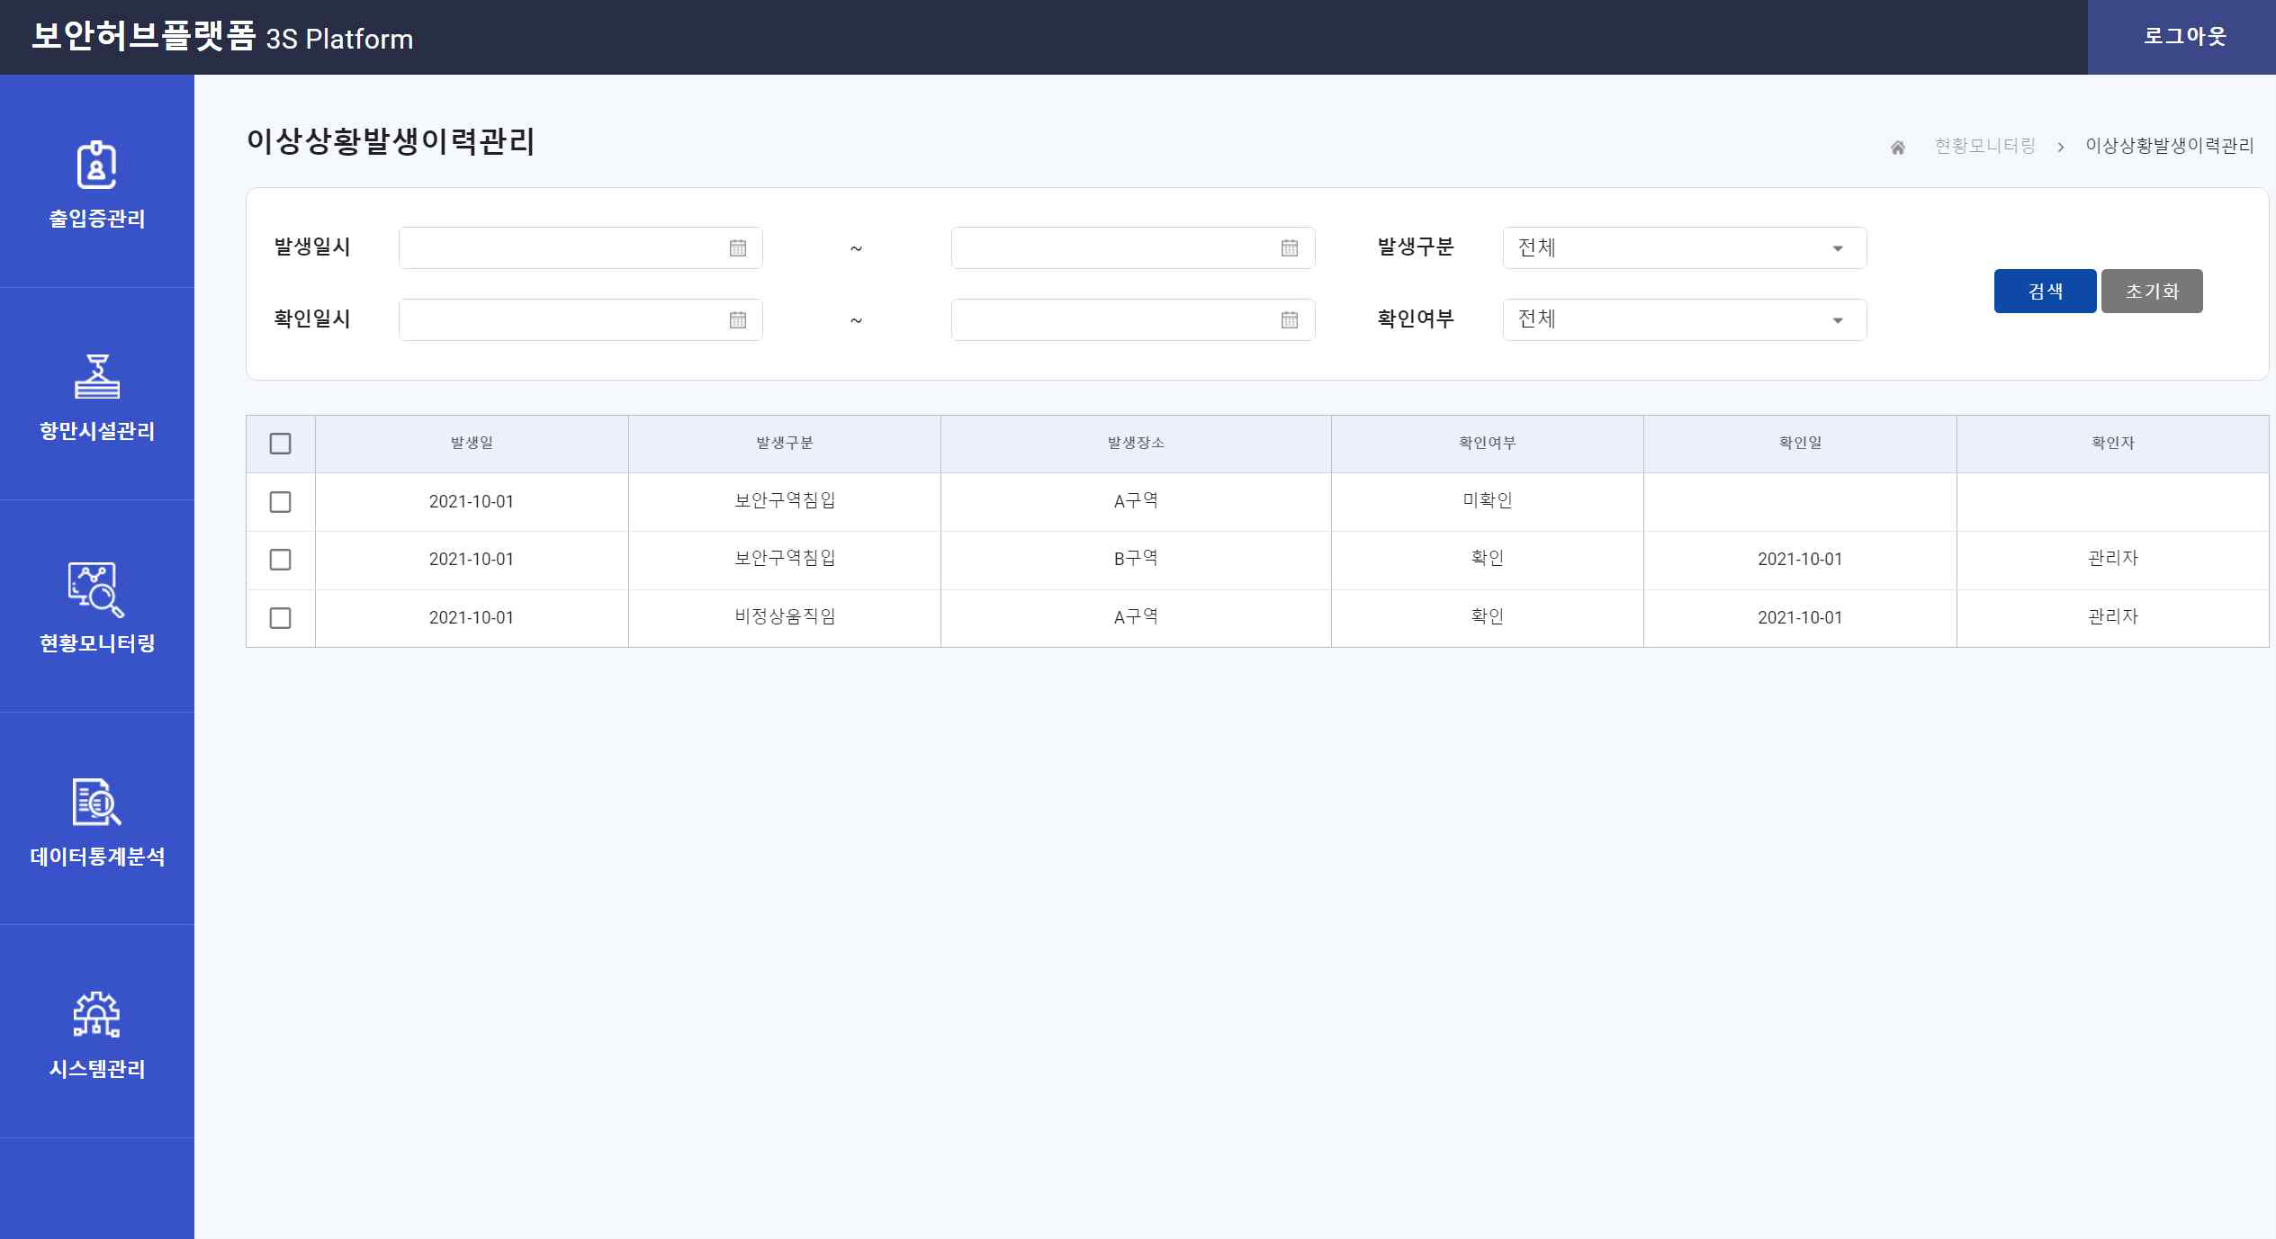
Task: Click 보안구역침입 in the A구역 row
Action: (785, 500)
